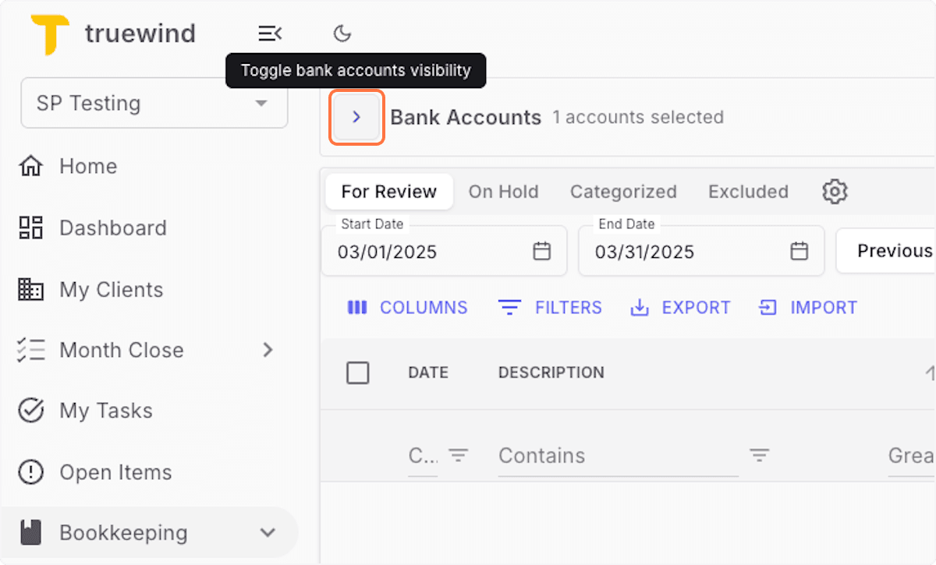936x565 pixels.
Task: Open filter options on Description column
Action: [760, 455]
